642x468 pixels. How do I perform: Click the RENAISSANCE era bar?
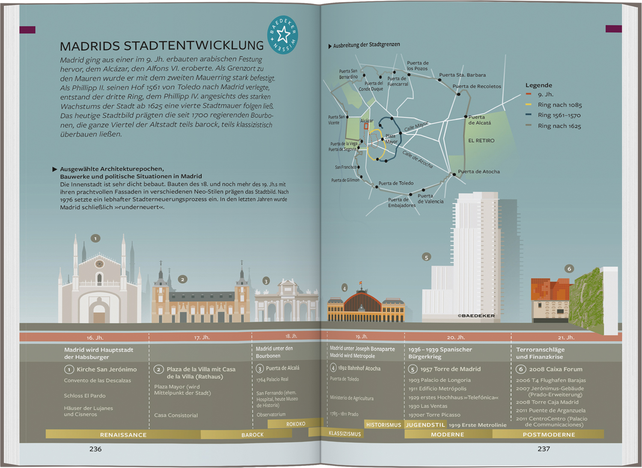[x=123, y=435]
